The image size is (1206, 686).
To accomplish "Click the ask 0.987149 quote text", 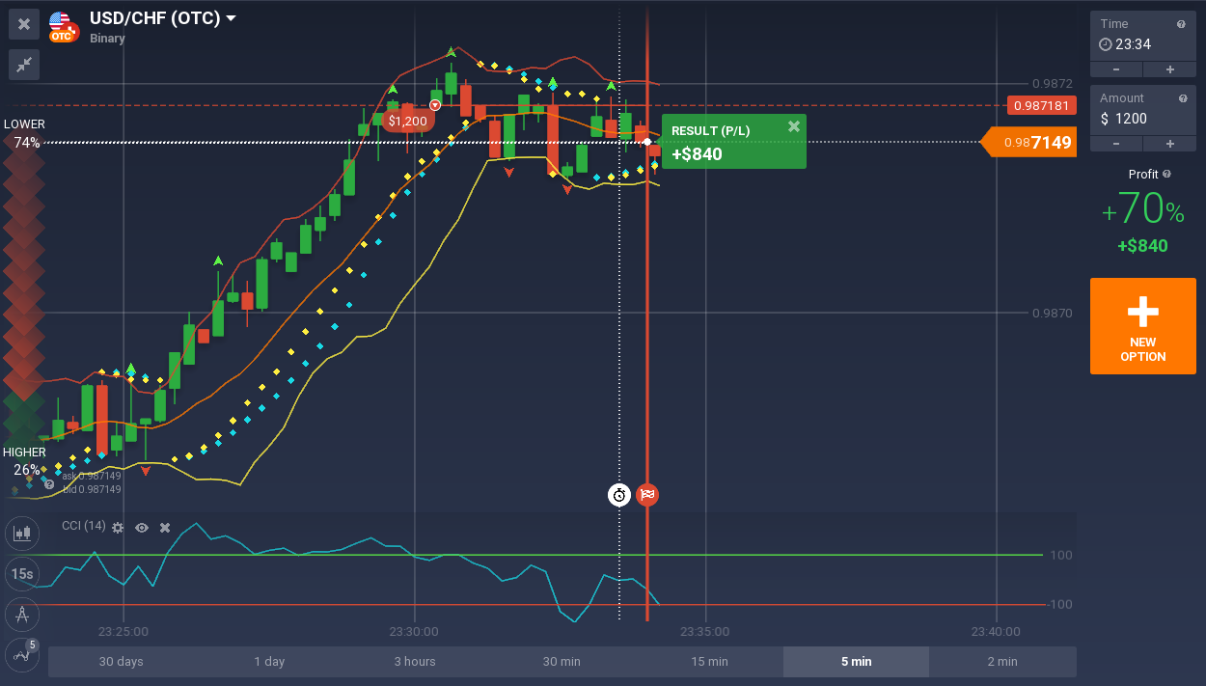I will pyautogui.click(x=92, y=476).
